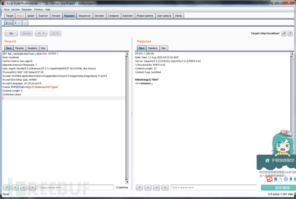Click scroll-down arrow of request pane

(127, 182)
